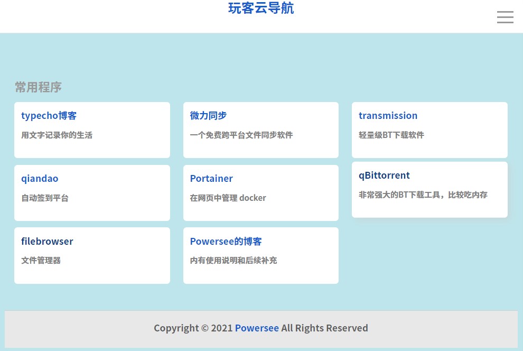Click the description 自动签到平台
This screenshot has width=523, height=351.
pos(45,198)
